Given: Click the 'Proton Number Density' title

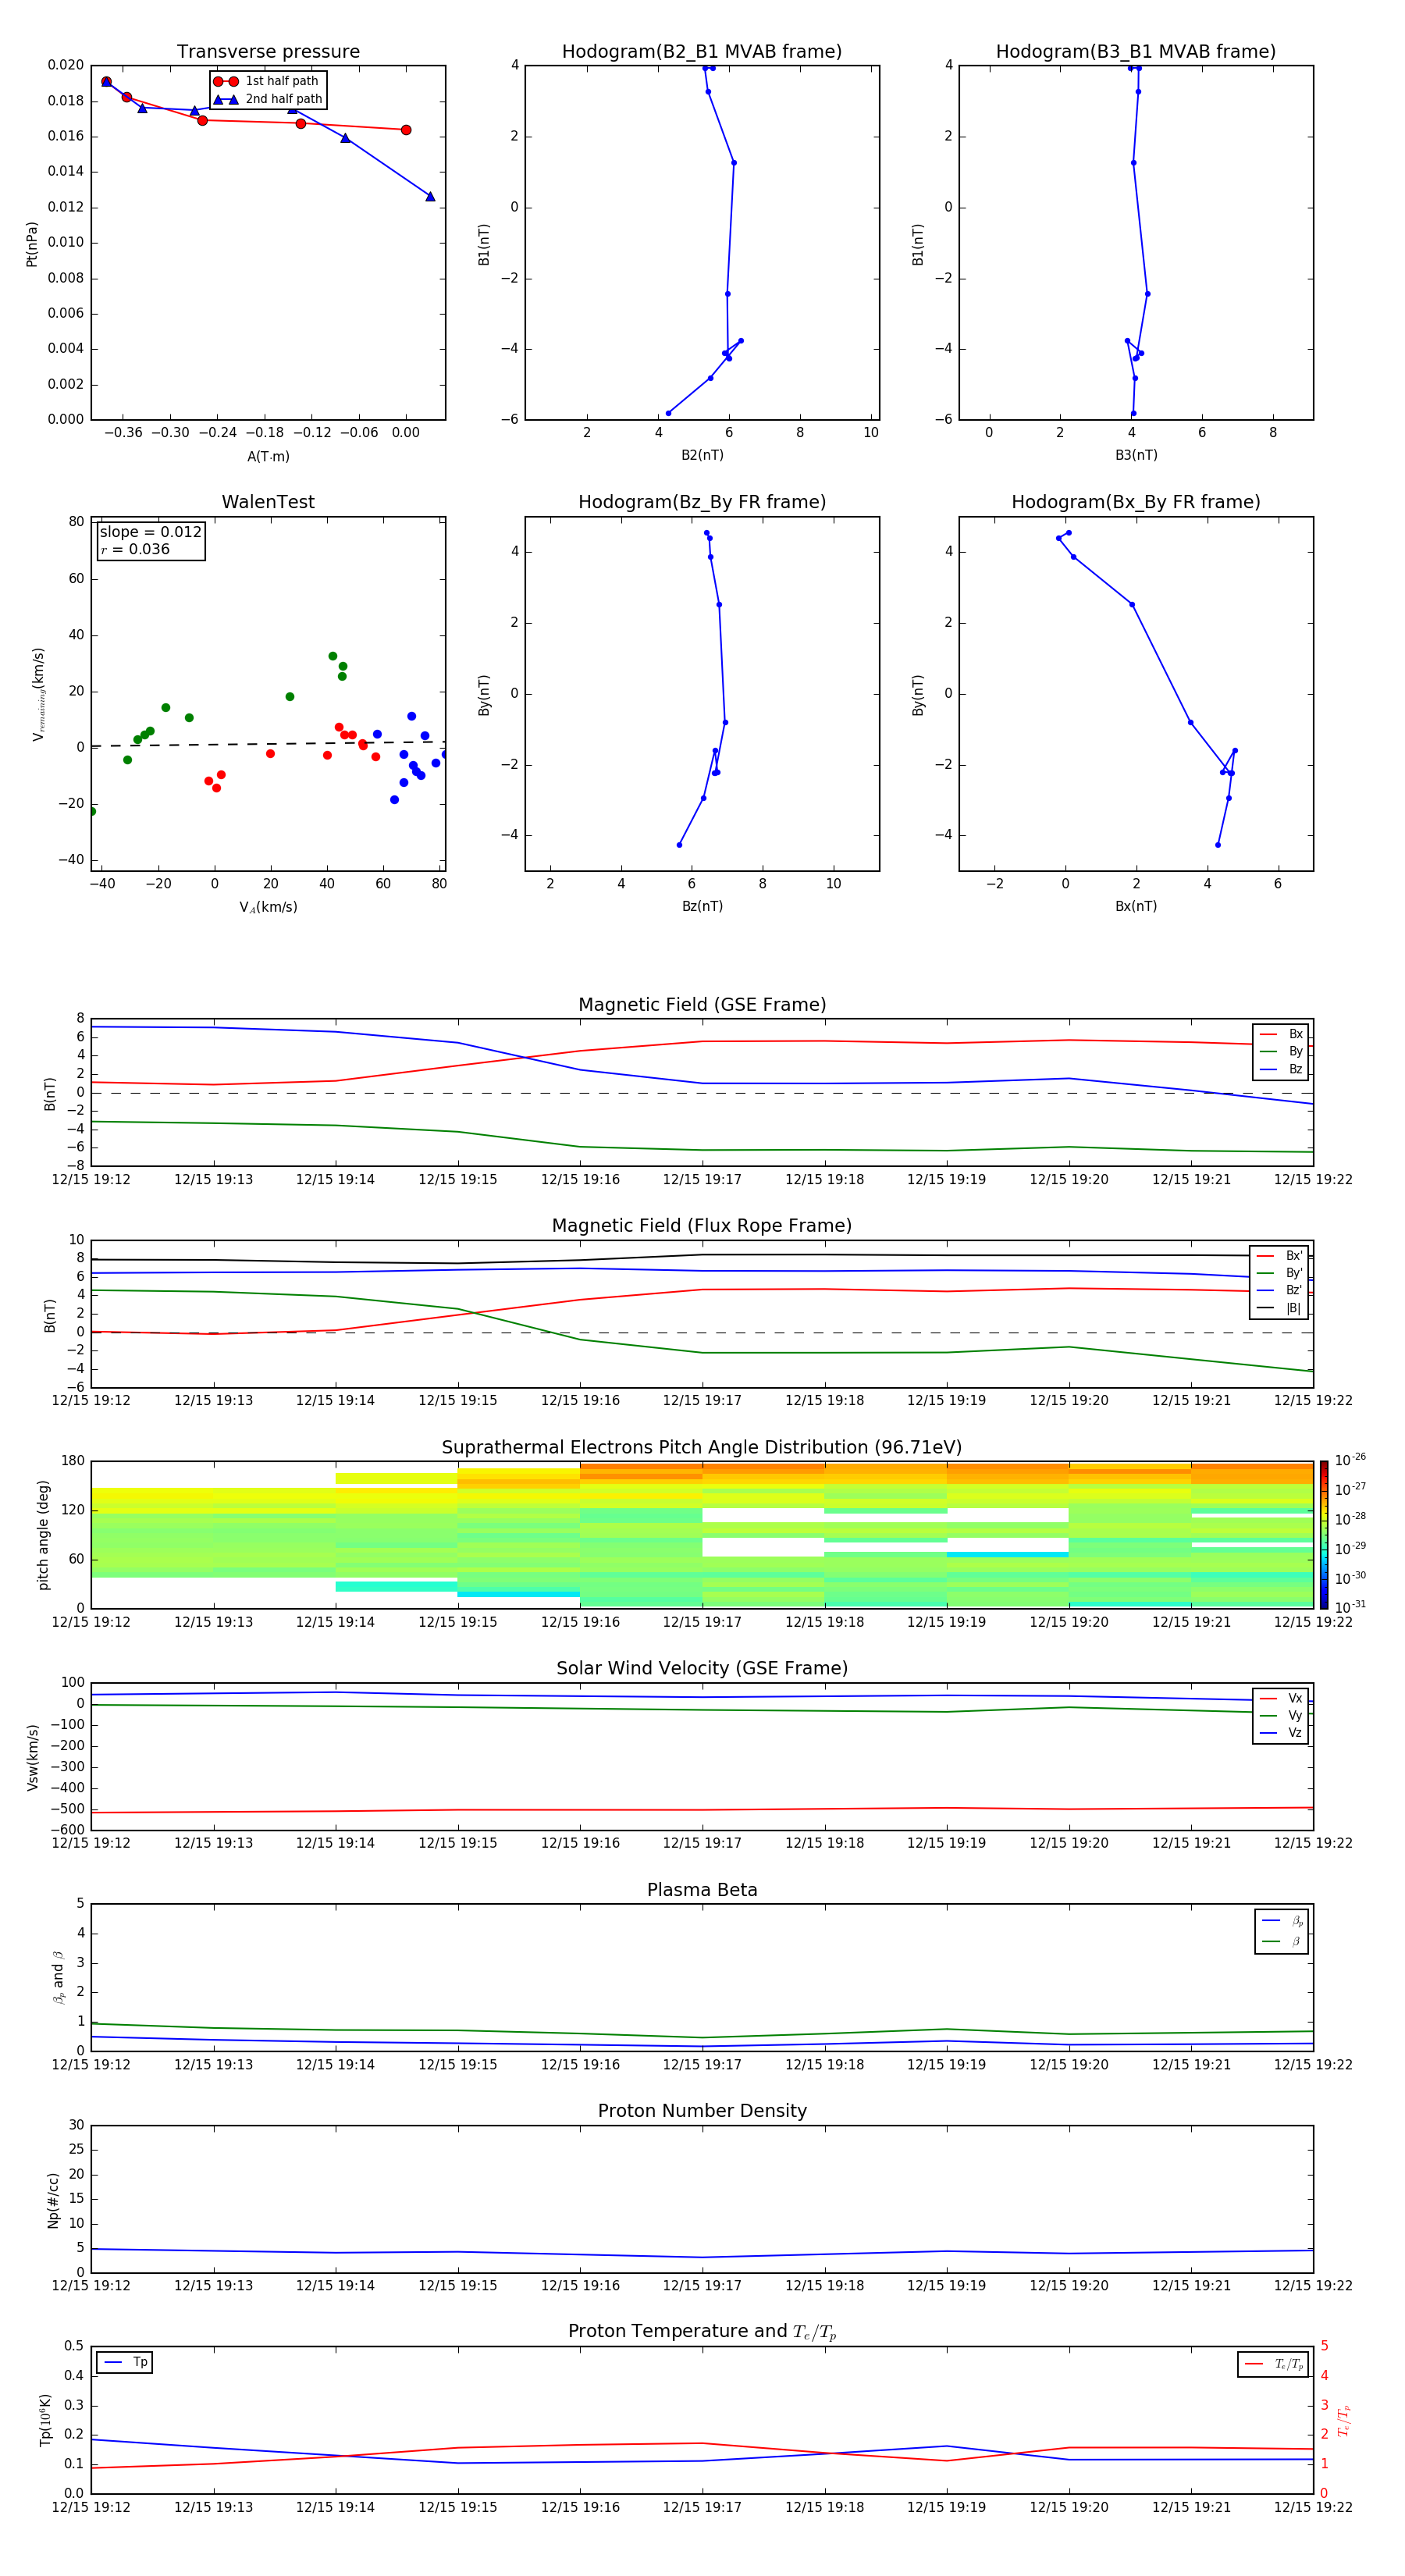Looking at the screenshot, I should pyautogui.click(x=702, y=2111).
